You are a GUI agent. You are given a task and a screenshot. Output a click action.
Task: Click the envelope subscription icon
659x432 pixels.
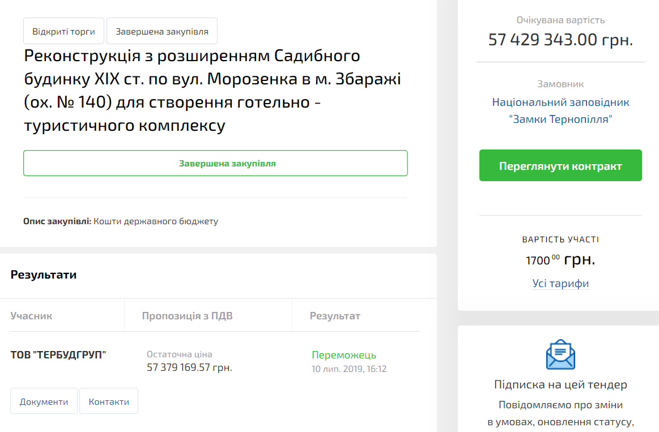coord(560,355)
